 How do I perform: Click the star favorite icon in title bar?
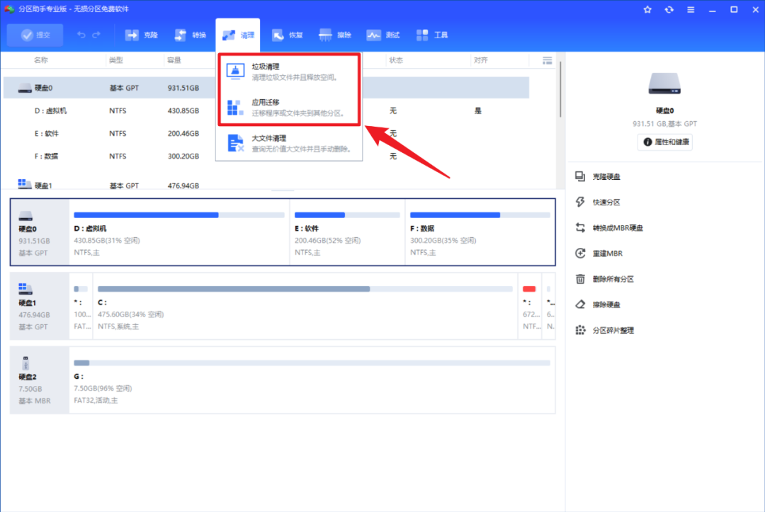tap(647, 9)
